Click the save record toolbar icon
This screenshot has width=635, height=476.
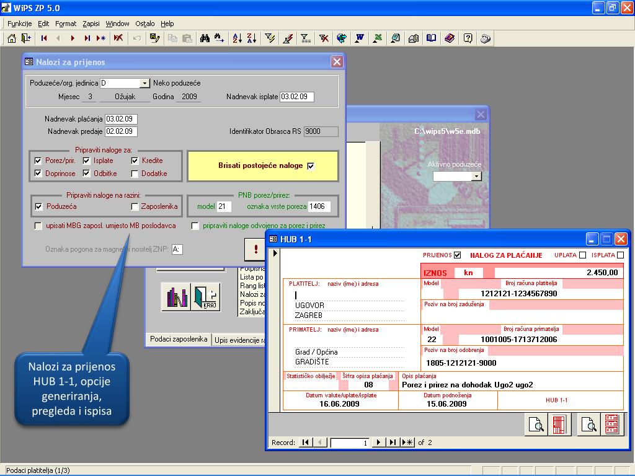click(x=154, y=38)
